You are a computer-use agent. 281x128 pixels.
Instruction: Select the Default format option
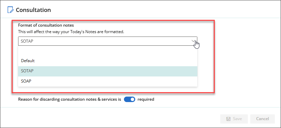(108, 61)
